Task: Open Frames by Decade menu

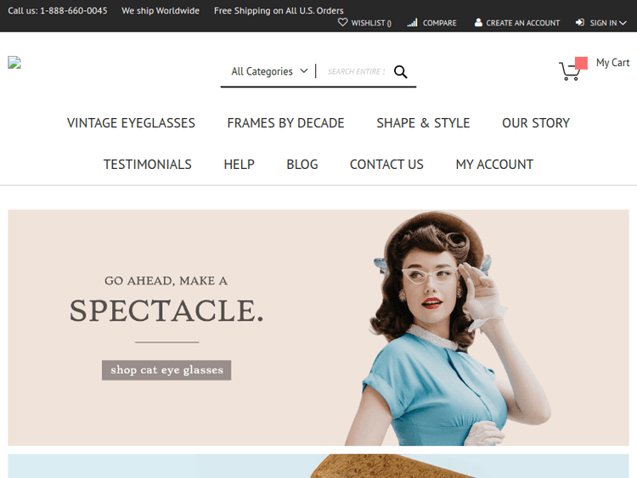Action: click(285, 123)
